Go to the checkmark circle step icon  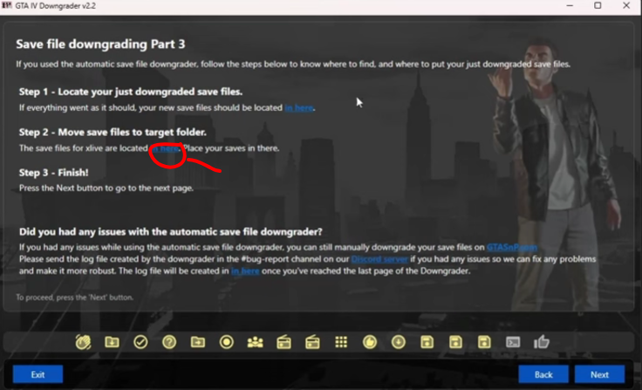[x=140, y=342]
